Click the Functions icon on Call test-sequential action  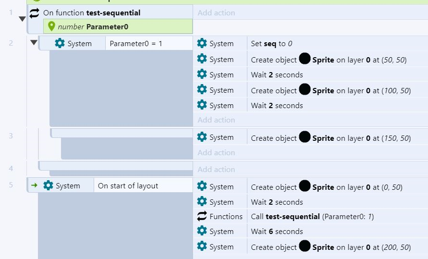(202, 216)
